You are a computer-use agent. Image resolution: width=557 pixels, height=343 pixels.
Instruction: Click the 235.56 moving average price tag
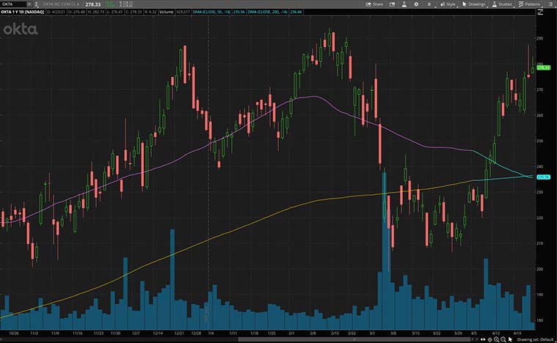click(544, 177)
